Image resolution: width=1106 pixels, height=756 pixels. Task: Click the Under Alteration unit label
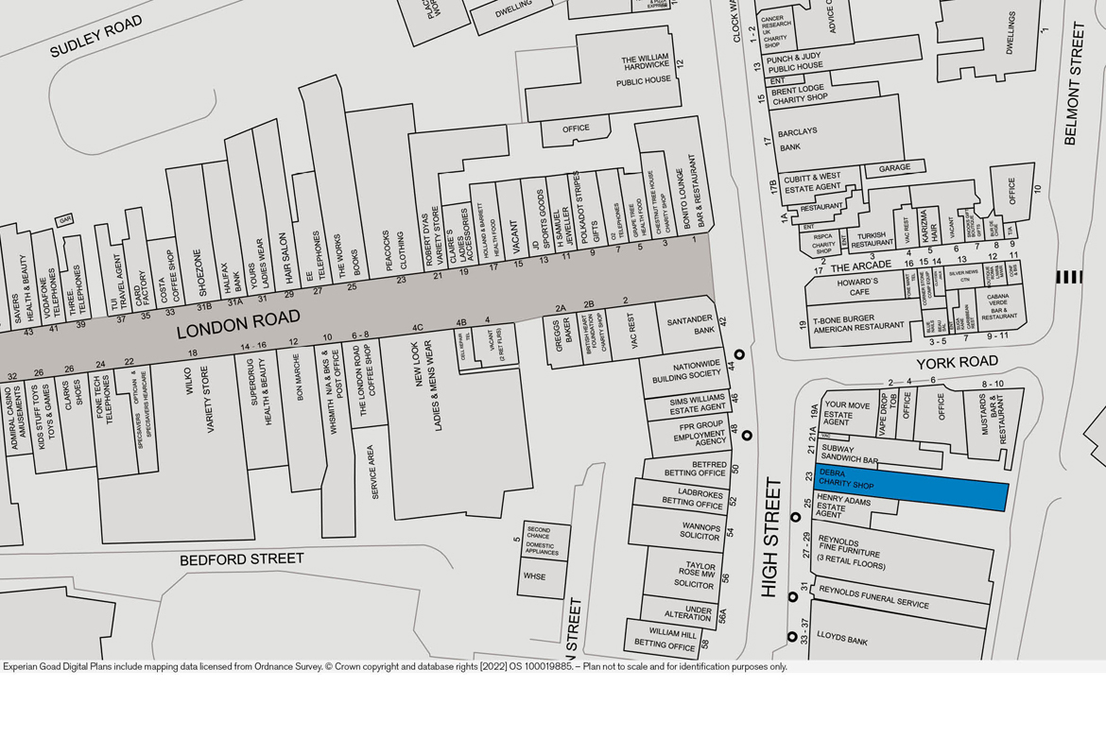[x=689, y=613]
